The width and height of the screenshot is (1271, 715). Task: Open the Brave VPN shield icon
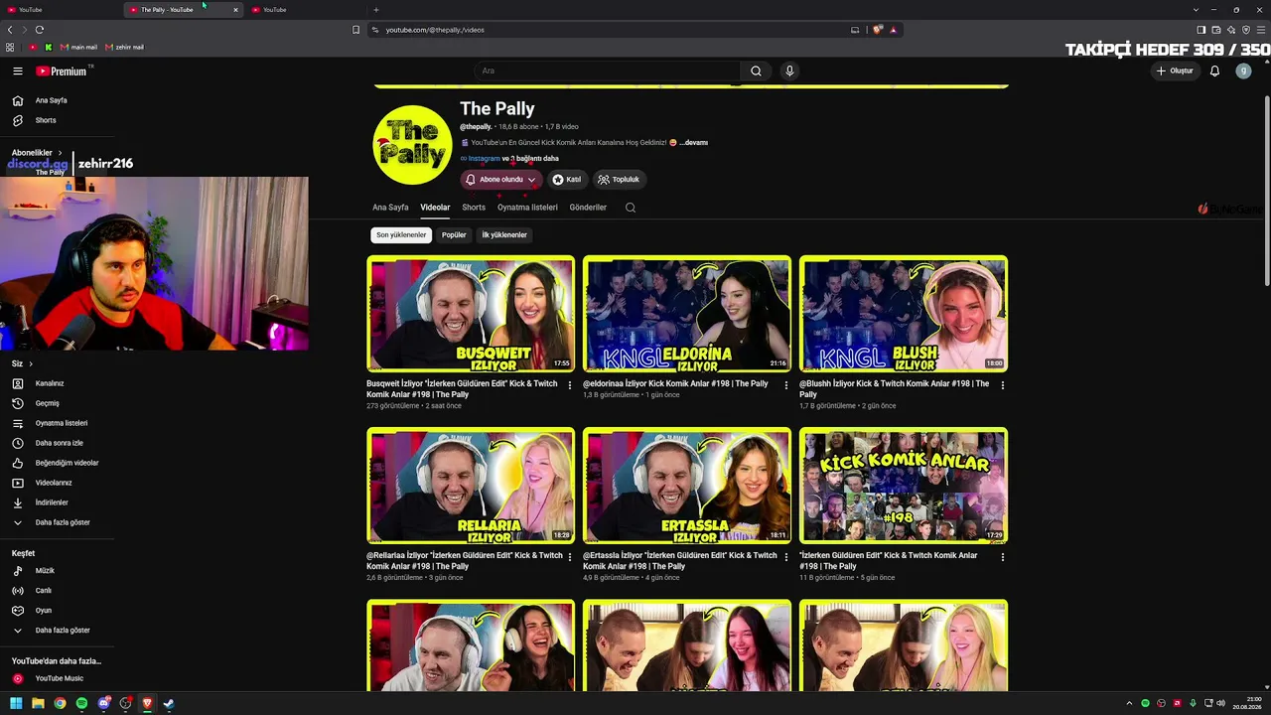coord(1246,30)
